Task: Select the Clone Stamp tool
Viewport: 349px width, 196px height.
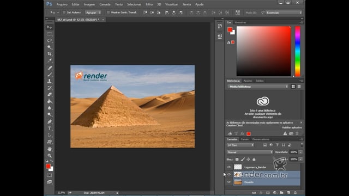Action: 50,81
